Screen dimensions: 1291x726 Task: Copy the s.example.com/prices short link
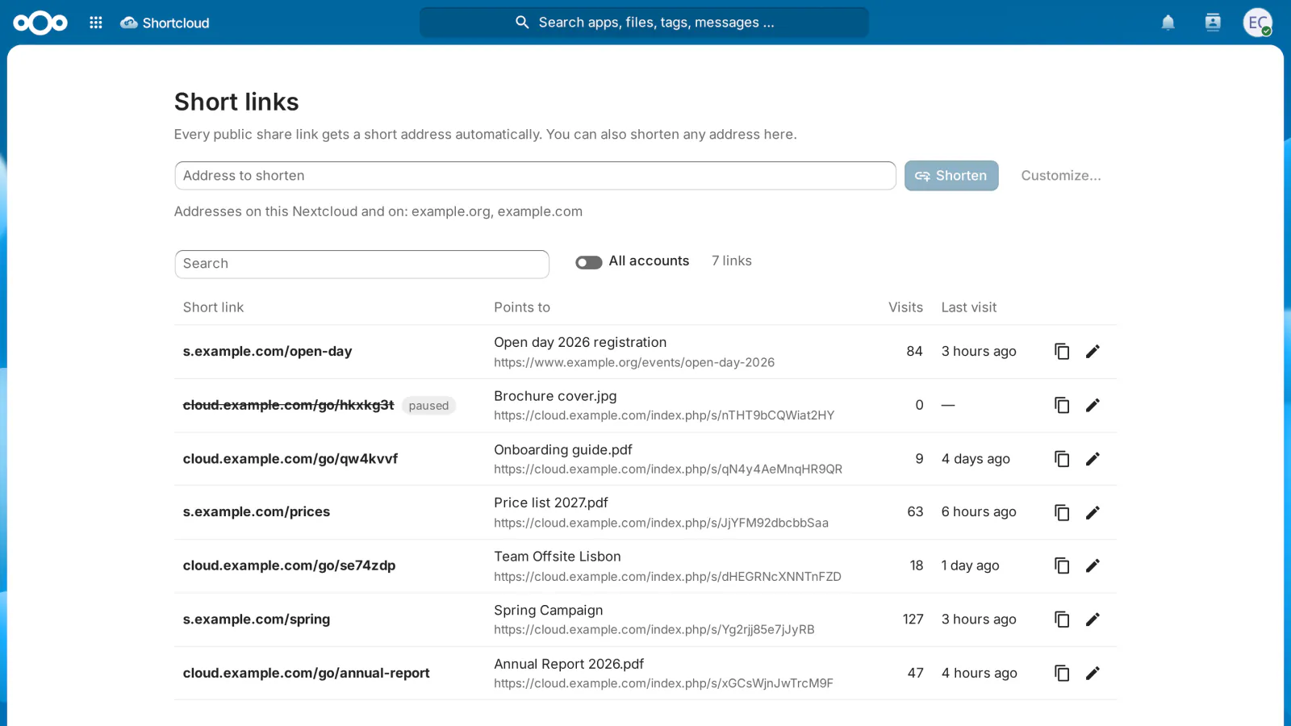point(1062,512)
